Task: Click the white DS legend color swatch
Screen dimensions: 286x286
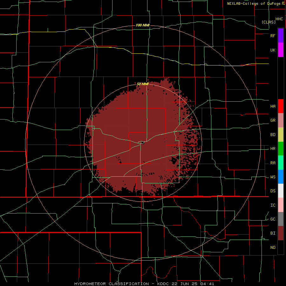Action: (x=281, y=191)
